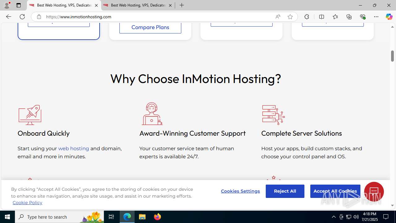Click the customer support headset icon
Viewport: 396px width, 223px height.
152,114
